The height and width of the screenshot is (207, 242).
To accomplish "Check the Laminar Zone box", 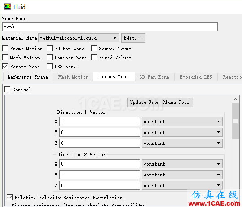I will click(x=49, y=58).
